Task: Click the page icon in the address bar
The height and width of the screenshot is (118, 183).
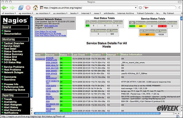Action: pyautogui.click(x=41, y=8)
